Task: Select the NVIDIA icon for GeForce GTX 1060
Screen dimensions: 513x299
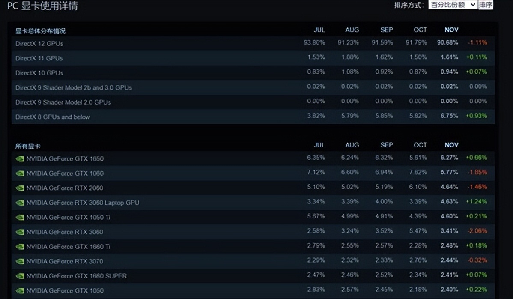Action: [20, 173]
